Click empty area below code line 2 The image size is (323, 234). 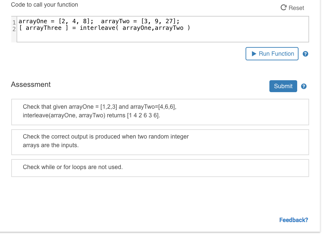[x=162, y=37]
